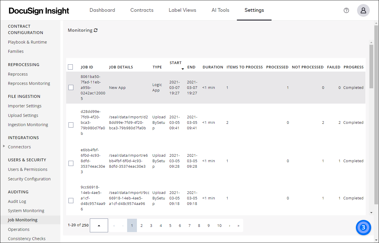The height and width of the screenshot is (243, 379).
Task: Expand the Connectors section in sidebar
Action: [x=4, y=147]
